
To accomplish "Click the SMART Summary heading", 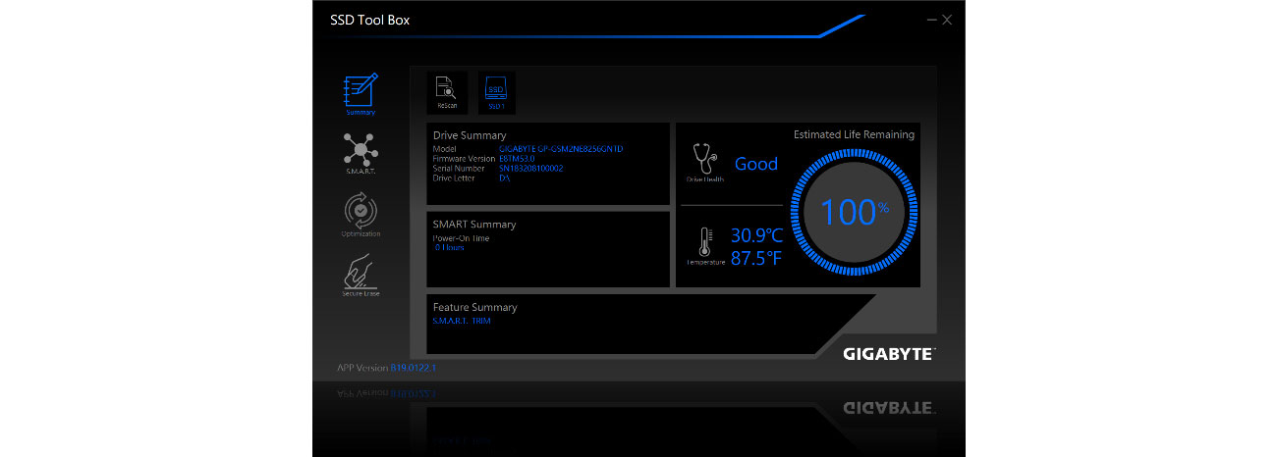I will click(474, 224).
